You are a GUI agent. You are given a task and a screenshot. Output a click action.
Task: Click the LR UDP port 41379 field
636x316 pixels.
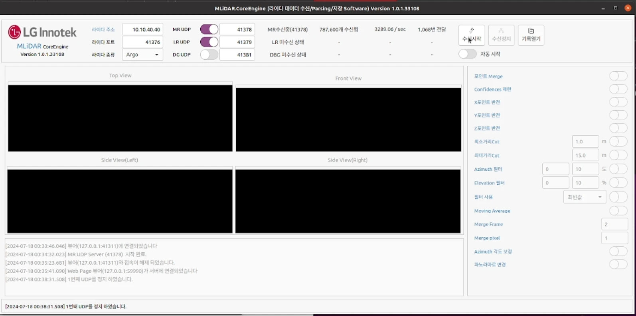pos(237,42)
